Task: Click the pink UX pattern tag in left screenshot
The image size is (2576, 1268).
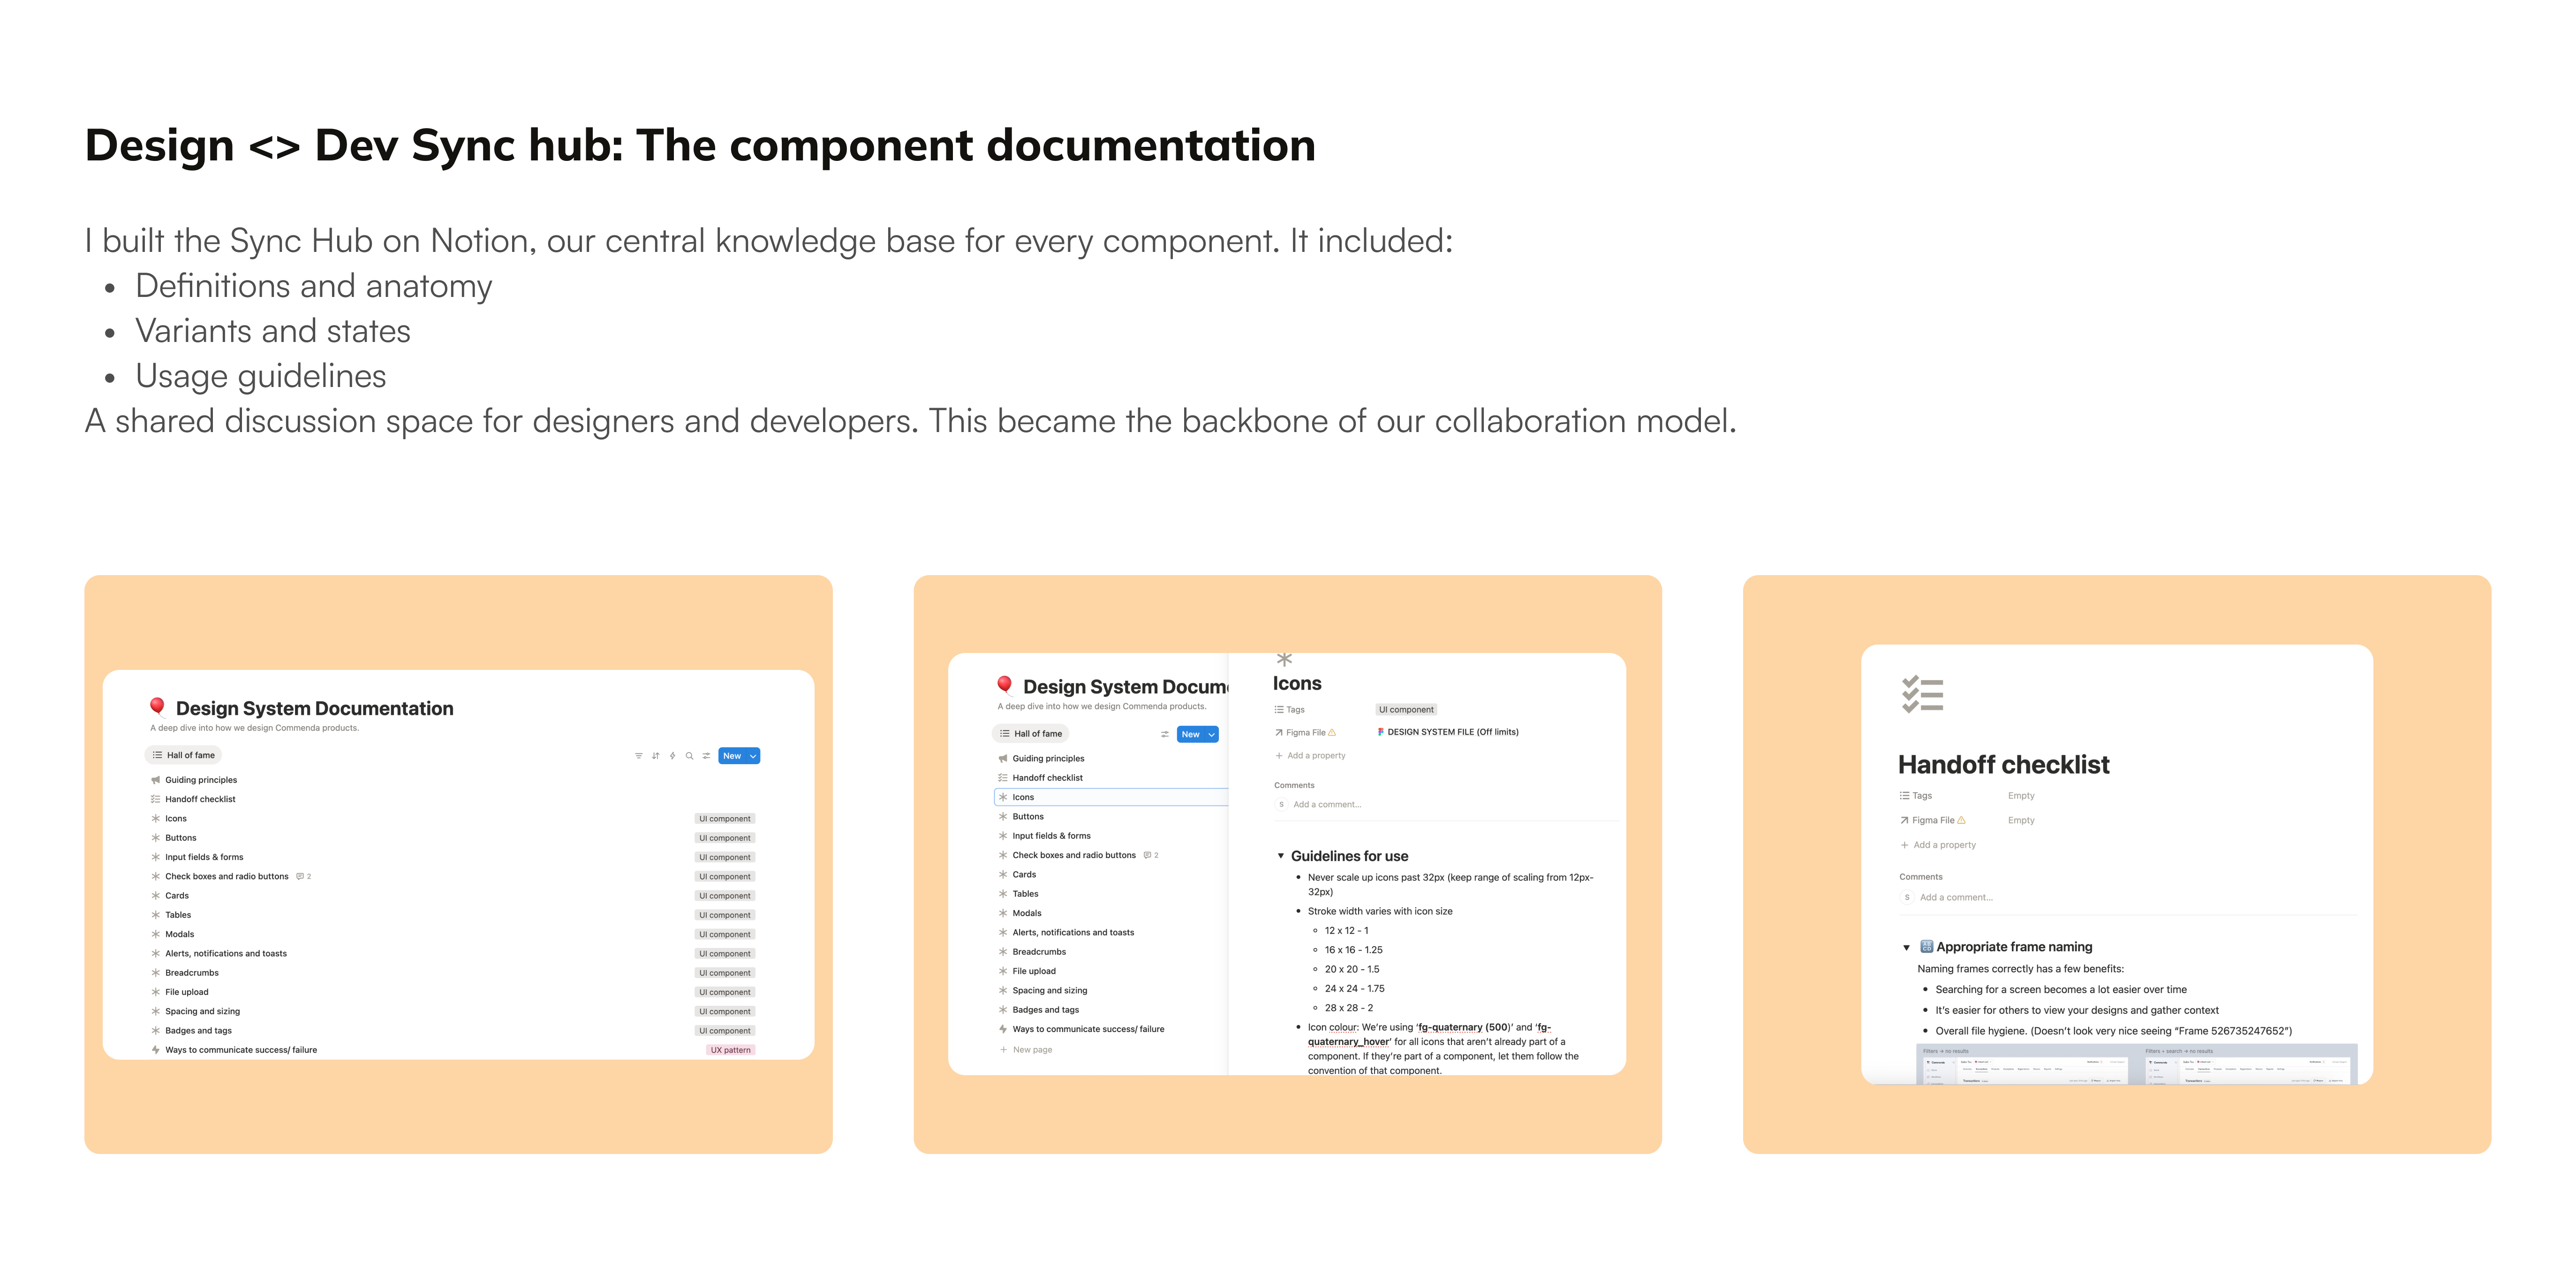Action: [x=730, y=1050]
